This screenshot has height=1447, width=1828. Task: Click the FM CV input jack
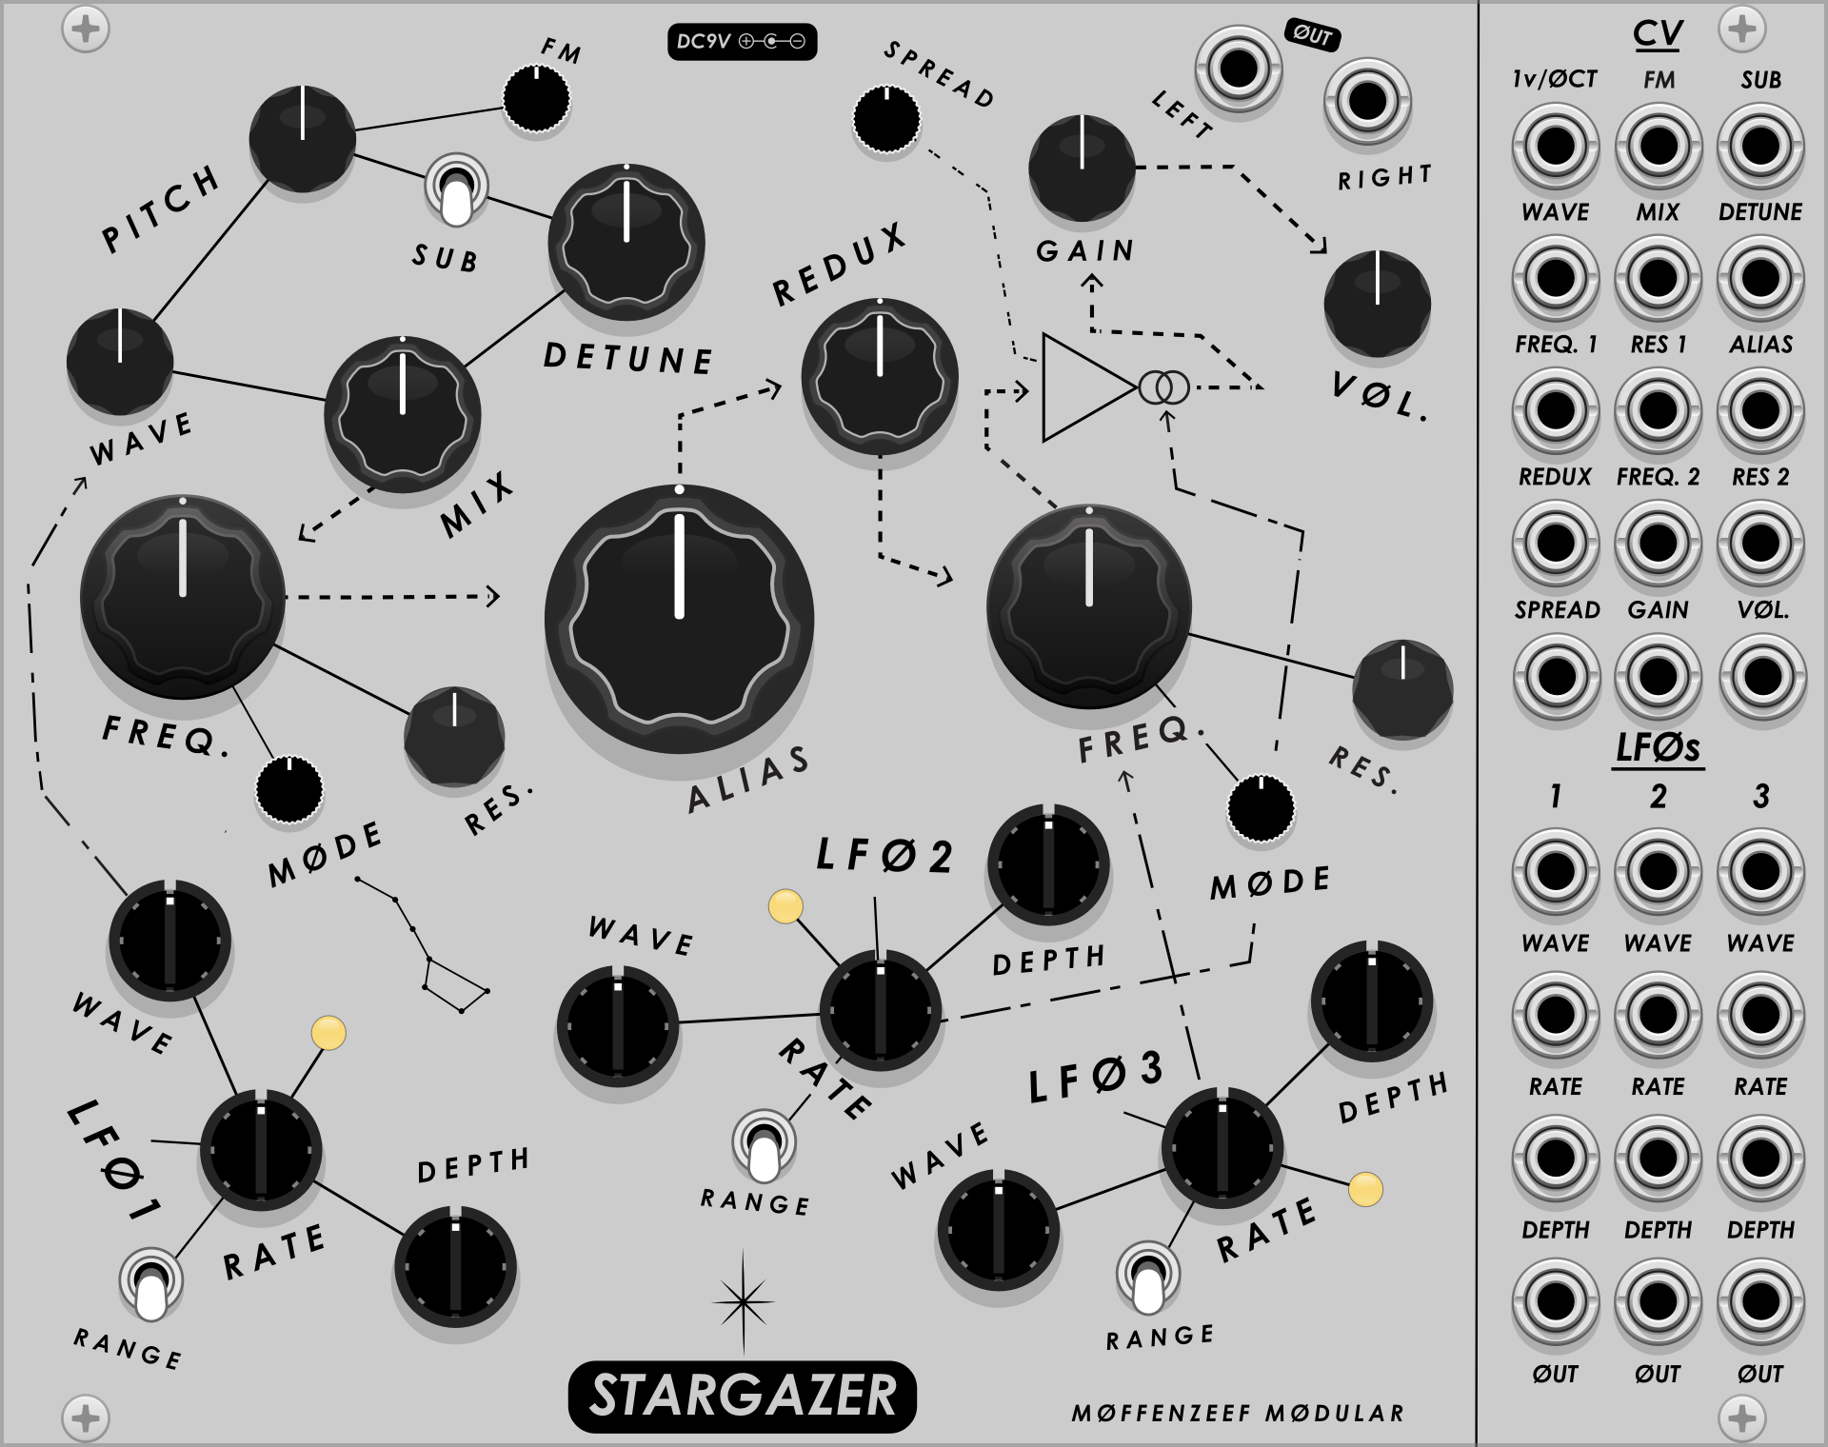[1658, 147]
